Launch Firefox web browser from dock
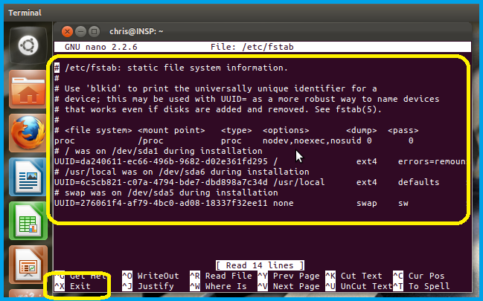Viewport: 483px width, 301px height. 28,133
